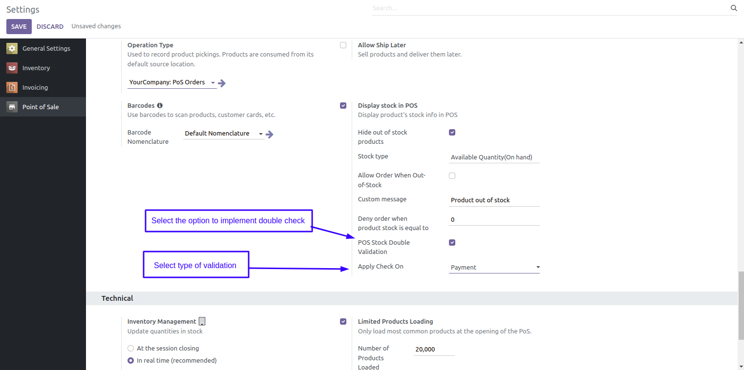Viewport: 744px width, 370px height.
Task: Click the Inventory box icon in sidebar
Action: tap(12, 68)
